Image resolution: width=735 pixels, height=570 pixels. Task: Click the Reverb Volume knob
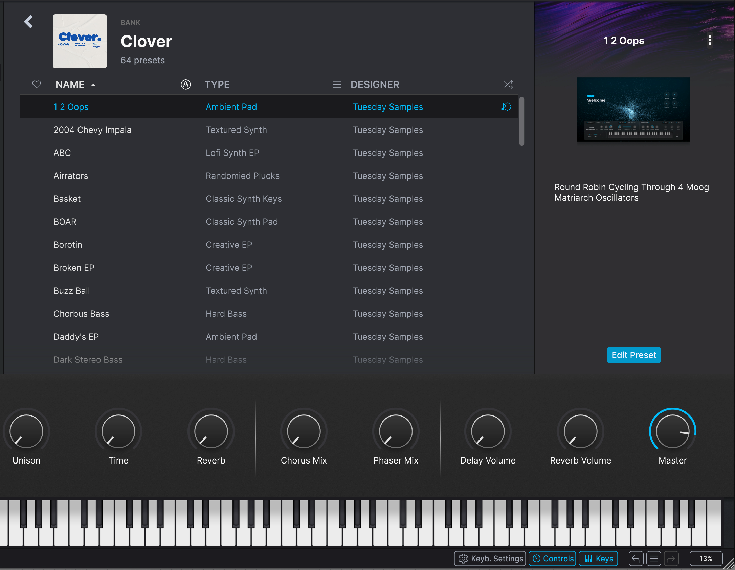(x=581, y=431)
